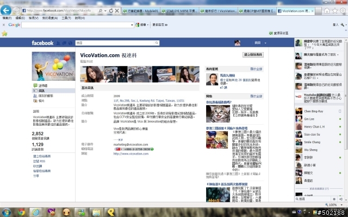Viewport: 348px width, 217px height.
Task: Click in the Google toolbar search field
Action: coord(76,25)
